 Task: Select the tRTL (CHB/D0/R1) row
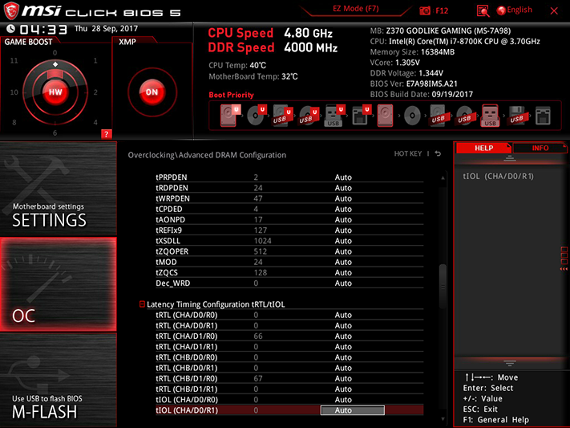(x=289, y=368)
